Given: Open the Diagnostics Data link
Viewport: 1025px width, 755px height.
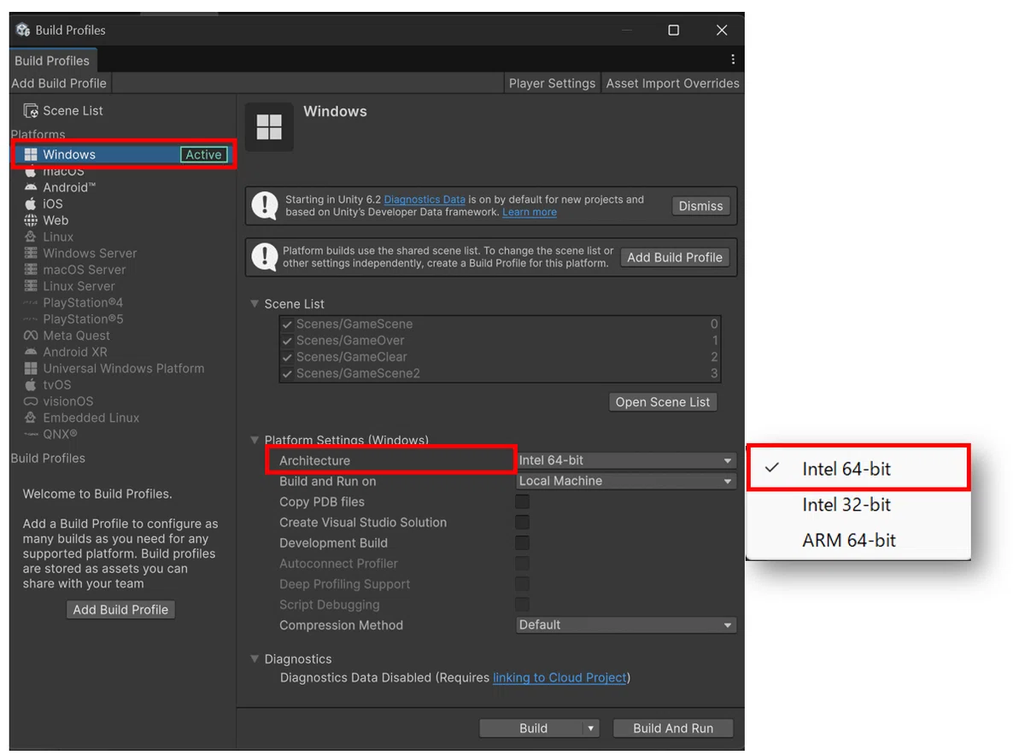Looking at the screenshot, I should pyautogui.click(x=425, y=200).
